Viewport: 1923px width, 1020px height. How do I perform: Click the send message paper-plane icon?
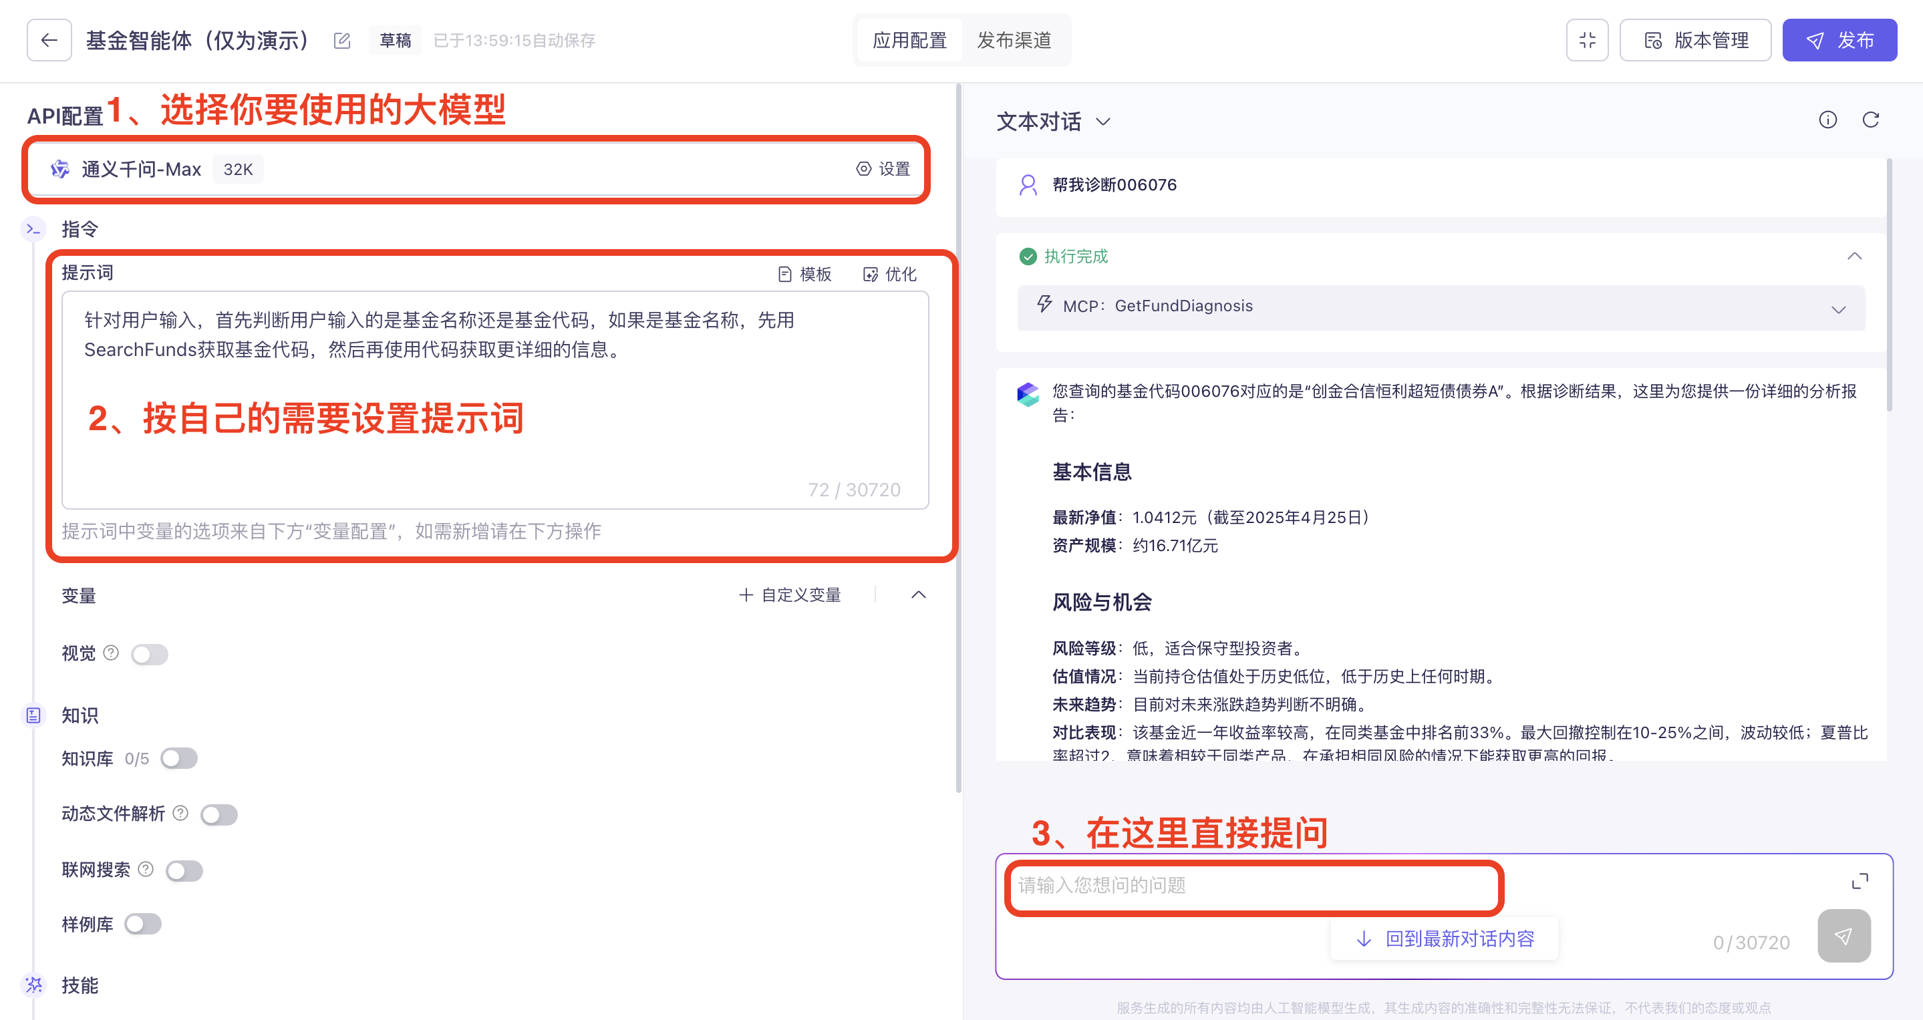pos(1843,936)
